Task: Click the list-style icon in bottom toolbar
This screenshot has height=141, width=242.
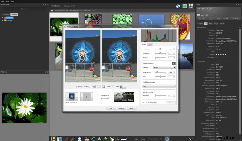Action: pyautogui.click(x=59, y=139)
